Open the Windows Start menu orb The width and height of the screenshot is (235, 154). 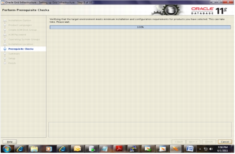tap(7, 149)
